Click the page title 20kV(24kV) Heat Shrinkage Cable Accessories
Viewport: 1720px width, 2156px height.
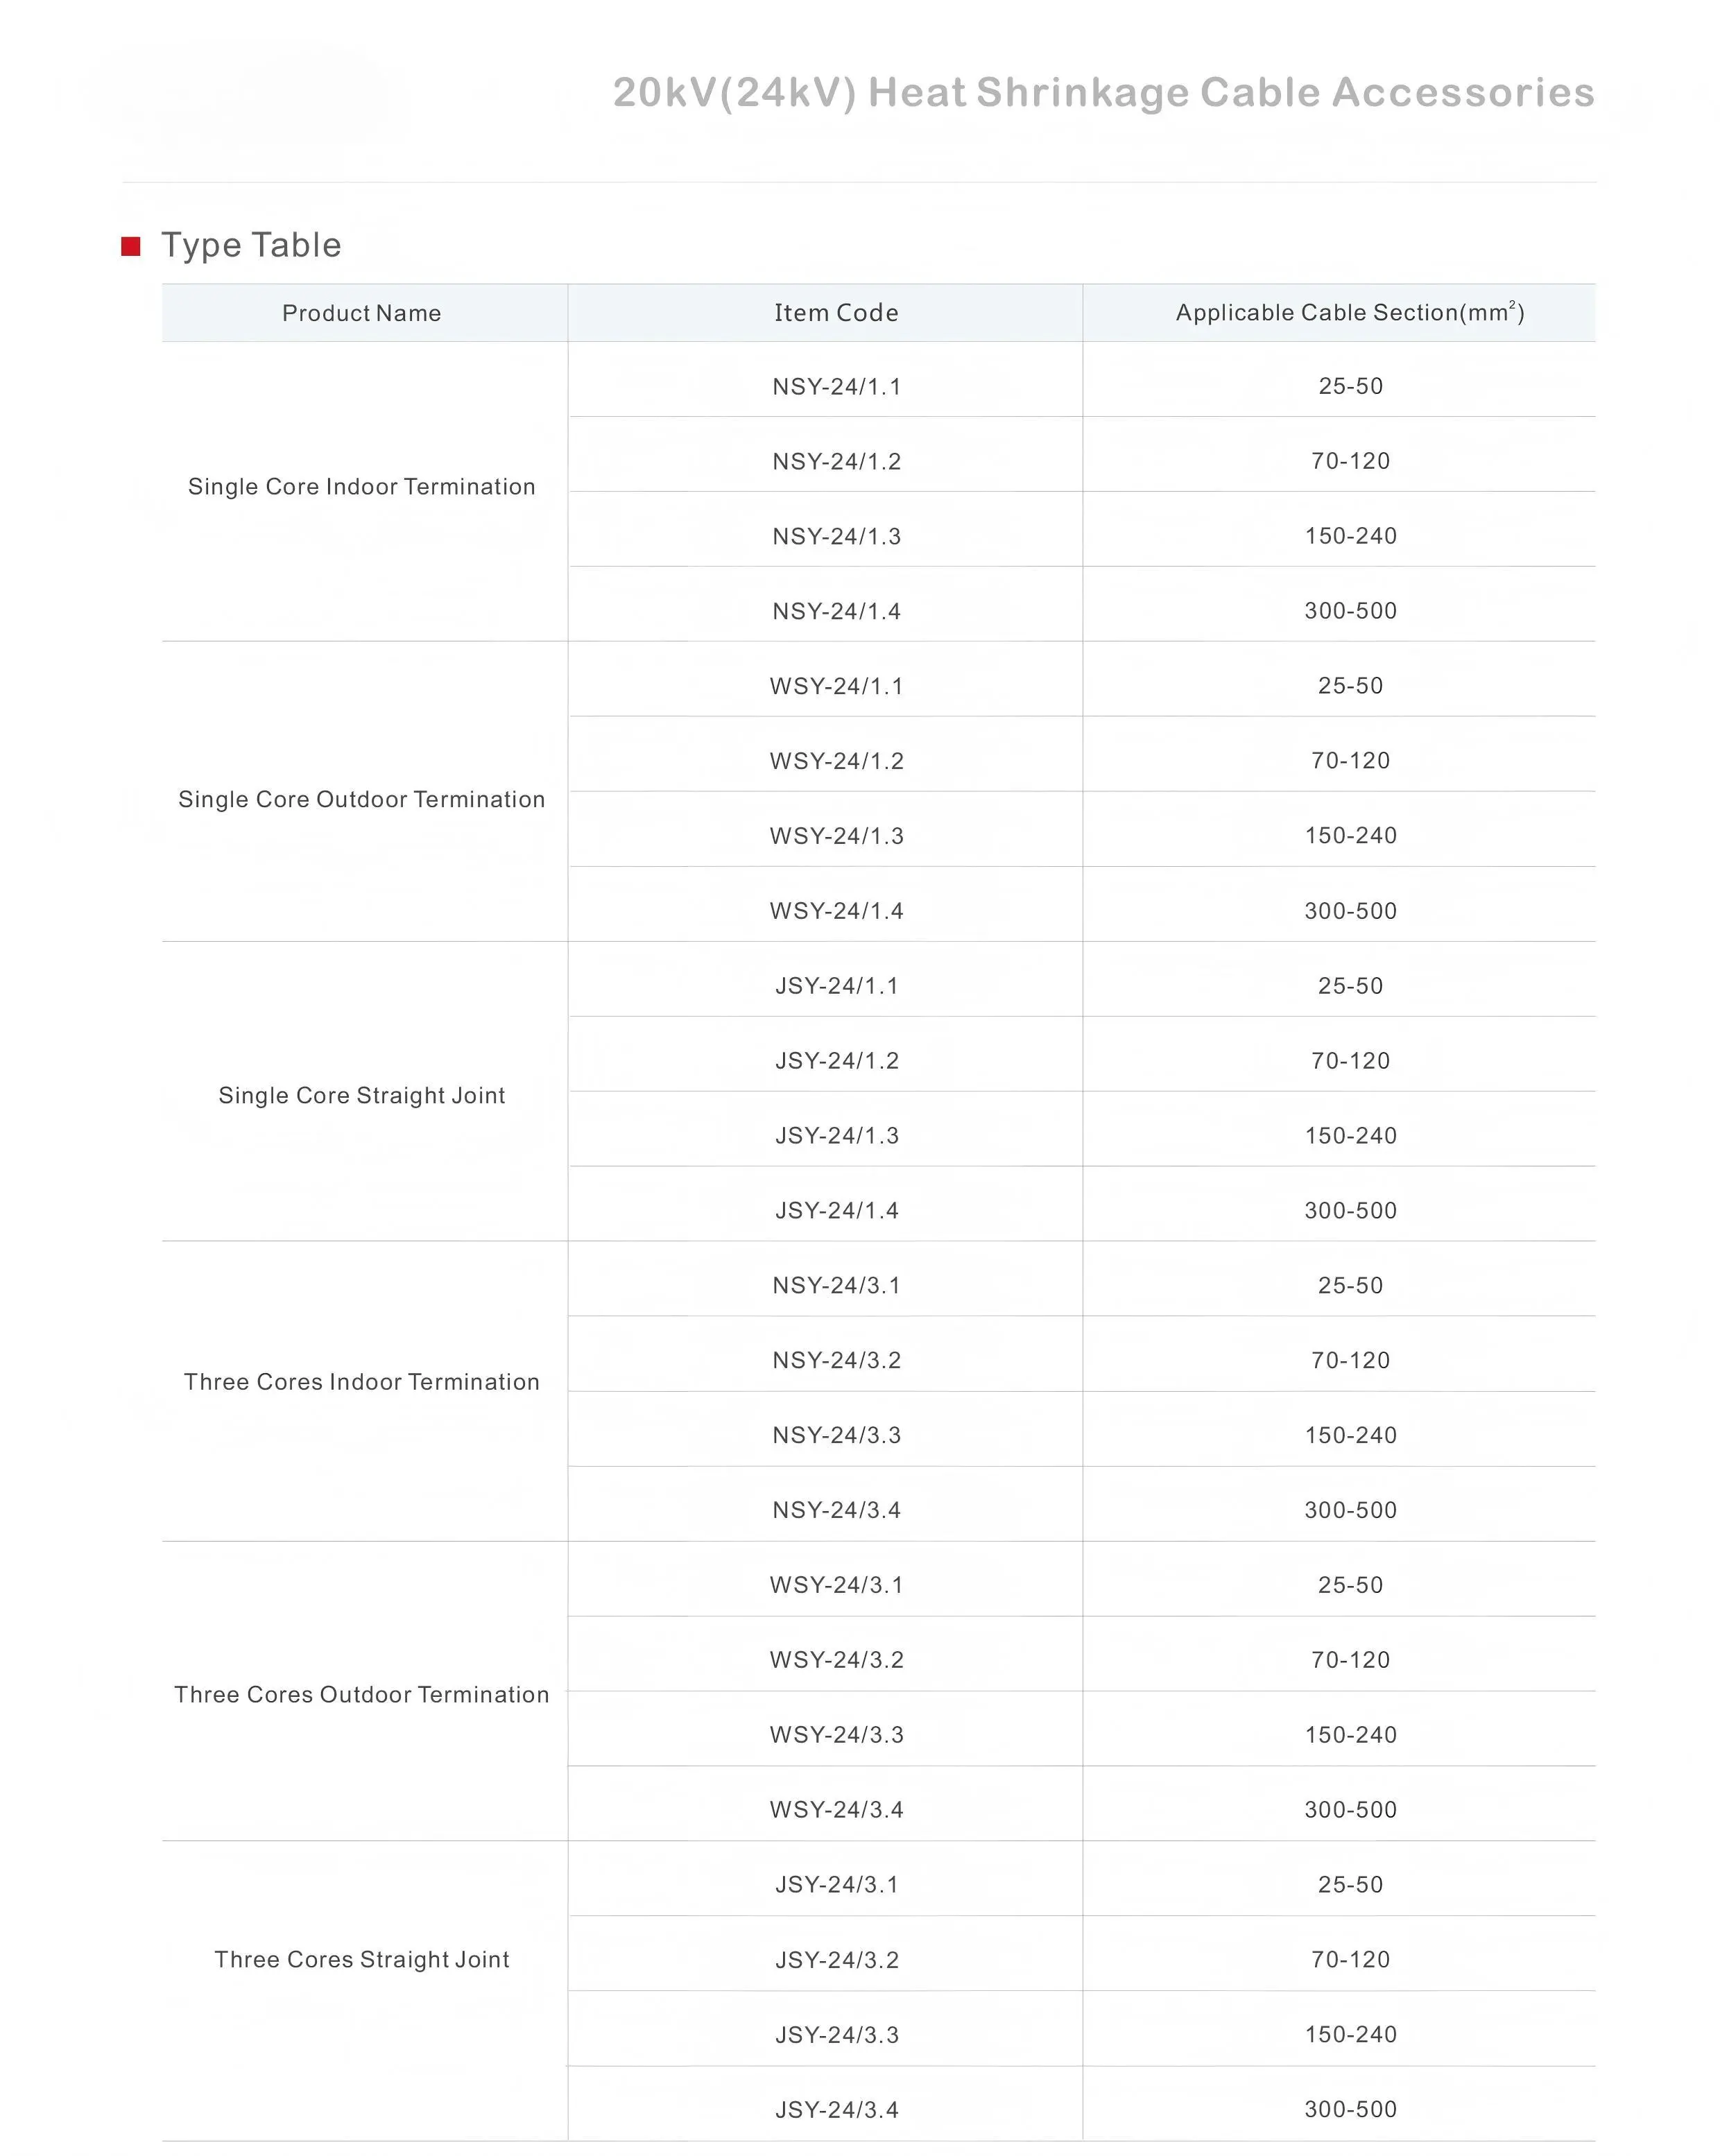1103,92
